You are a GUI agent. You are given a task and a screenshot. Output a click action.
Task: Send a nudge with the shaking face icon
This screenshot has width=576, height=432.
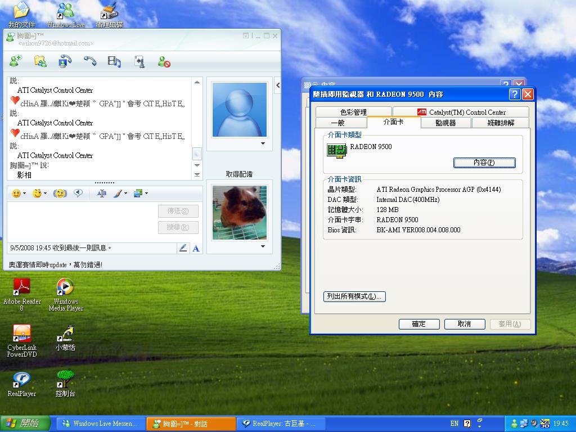[x=60, y=193]
